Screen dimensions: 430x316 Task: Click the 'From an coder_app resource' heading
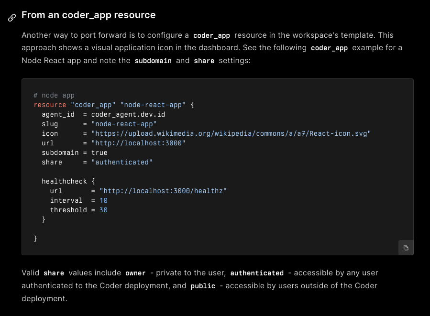(88, 15)
